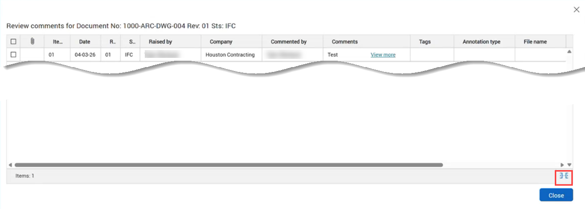Click the paperclip attachment column header
This screenshot has height=209, width=585.
[32, 42]
